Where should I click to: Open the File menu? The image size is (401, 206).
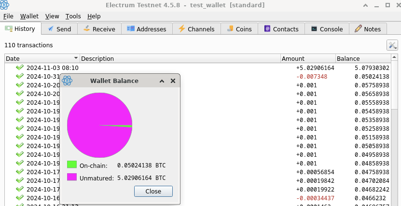click(x=8, y=16)
